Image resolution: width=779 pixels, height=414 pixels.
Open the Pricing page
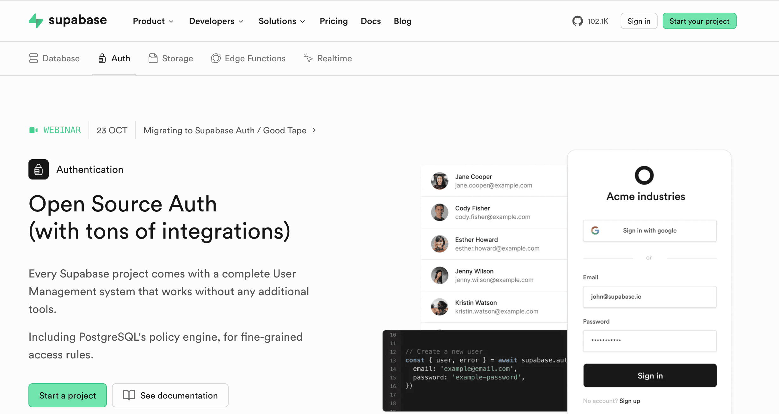(334, 21)
